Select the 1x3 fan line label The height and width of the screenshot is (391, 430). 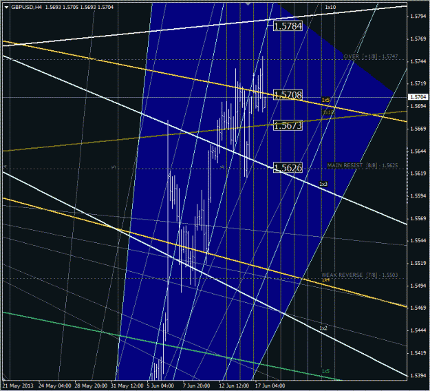coord(323,184)
